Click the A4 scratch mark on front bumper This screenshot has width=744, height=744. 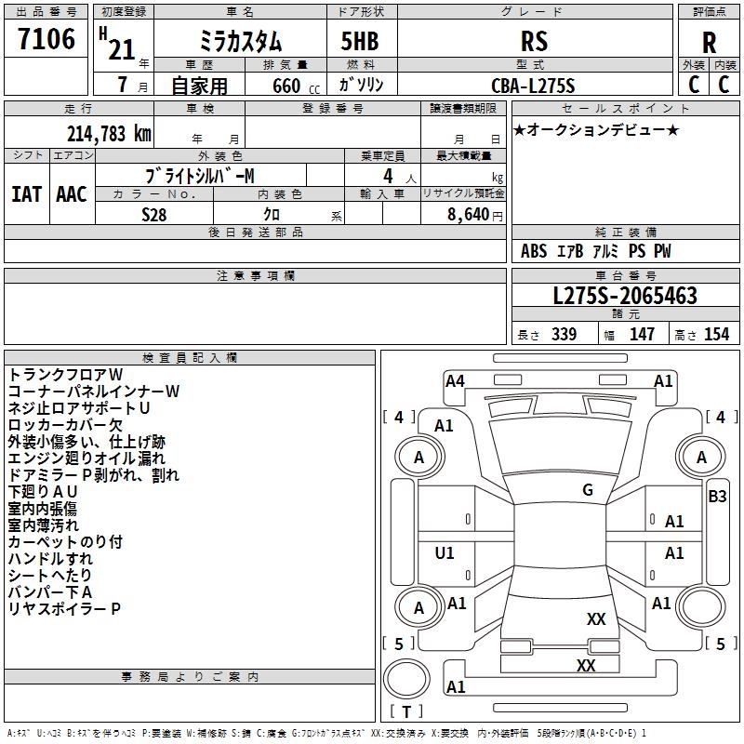pos(455,380)
